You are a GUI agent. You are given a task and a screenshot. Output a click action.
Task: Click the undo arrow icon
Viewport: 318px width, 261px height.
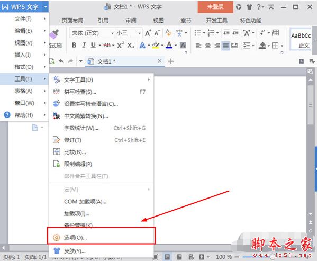point(61,61)
